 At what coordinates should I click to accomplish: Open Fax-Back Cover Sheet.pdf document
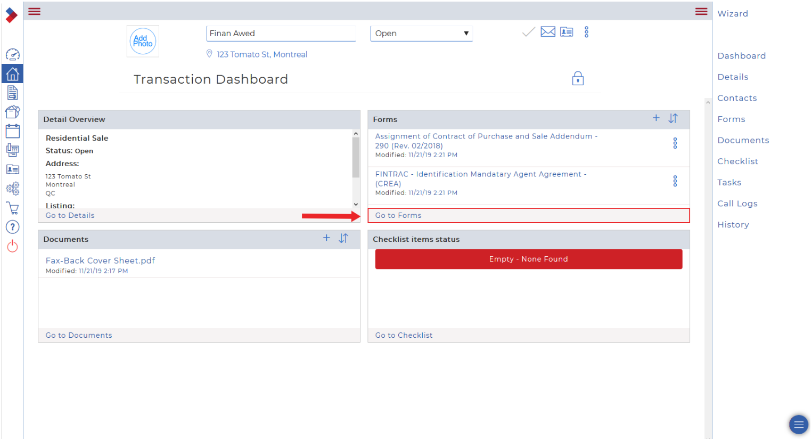(100, 261)
